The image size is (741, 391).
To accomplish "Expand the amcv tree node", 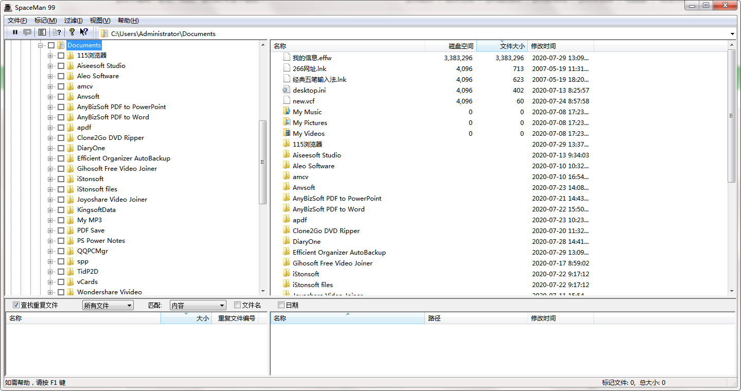I will click(50, 86).
